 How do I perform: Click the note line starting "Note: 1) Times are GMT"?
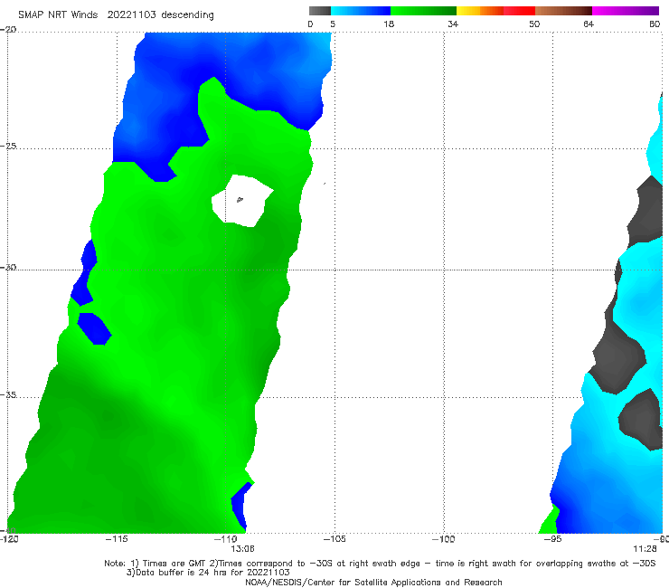coord(380,564)
